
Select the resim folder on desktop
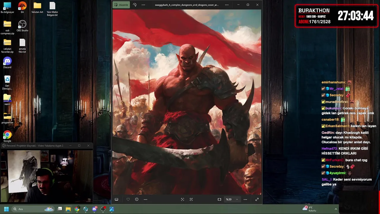[x=7, y=100]
